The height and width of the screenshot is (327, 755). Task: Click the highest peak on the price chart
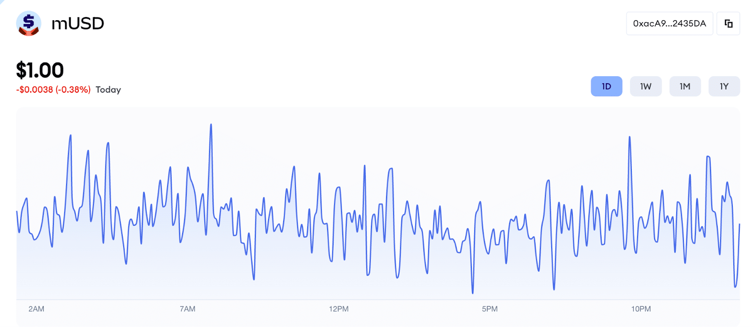click(x=211, y=125)
